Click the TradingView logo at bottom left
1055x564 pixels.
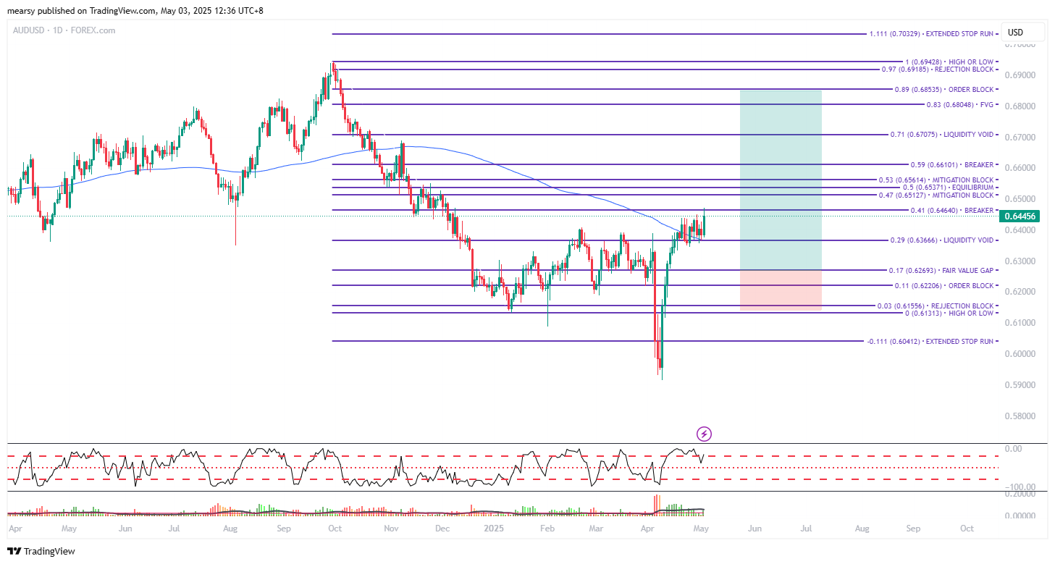[x=41, y=551]
